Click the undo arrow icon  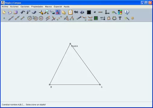[x=23, y=12]
